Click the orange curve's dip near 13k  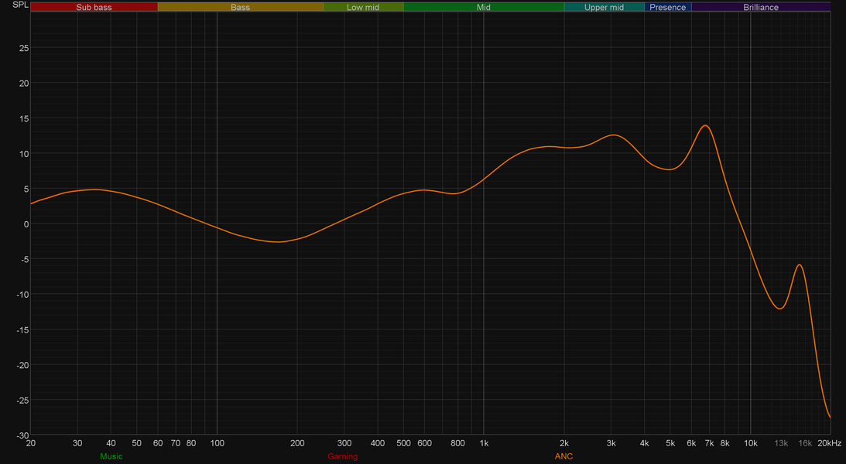[x=779, y=309]
